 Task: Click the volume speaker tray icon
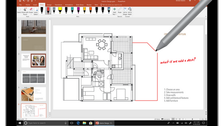pos(186,123)
